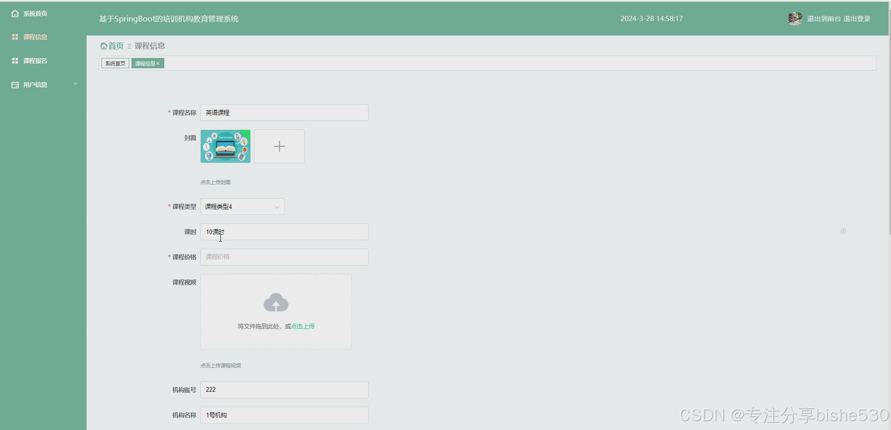Click the cloud upload icon for course video

coord(276,303)
